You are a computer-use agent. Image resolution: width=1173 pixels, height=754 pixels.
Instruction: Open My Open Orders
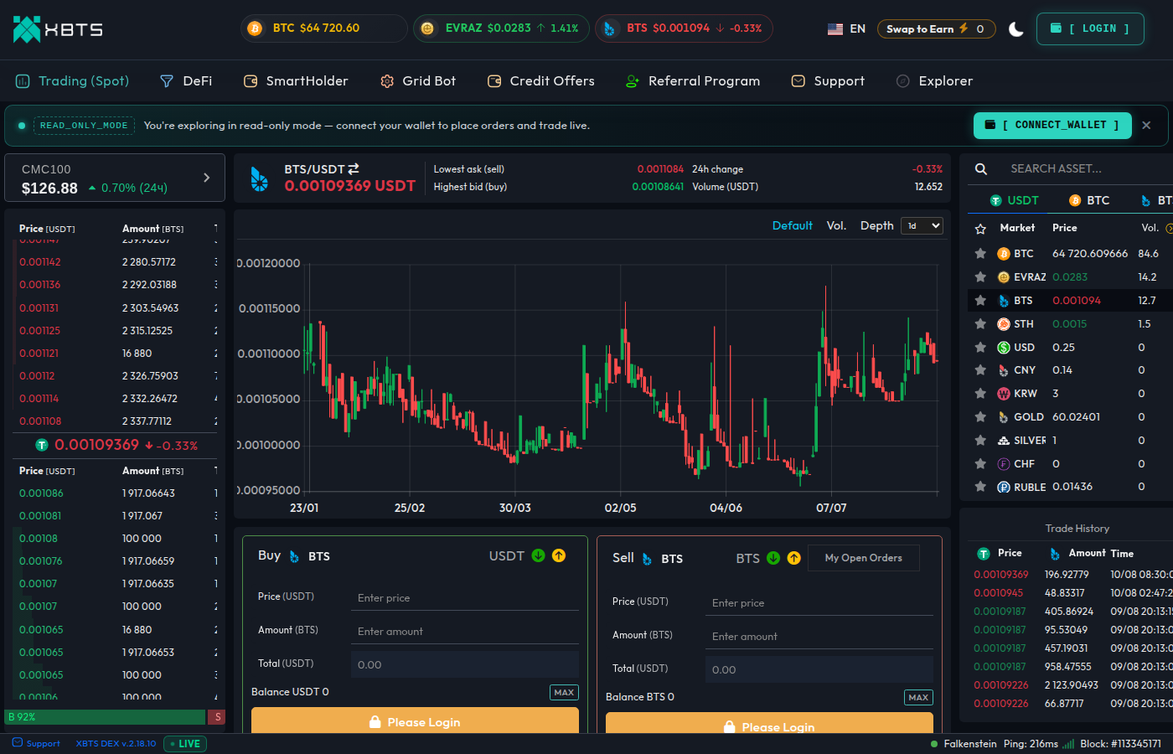click(x=863, y=558)
